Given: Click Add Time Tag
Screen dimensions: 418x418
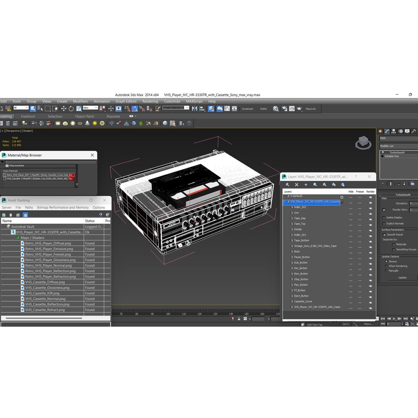Looking at the screenshot, I should pyautogui.click(x=315, y=325).
